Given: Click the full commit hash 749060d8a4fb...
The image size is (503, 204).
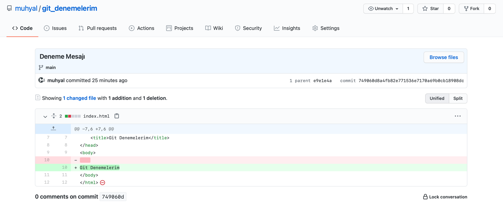Looking at the screenshot, I should tap(411, 81).
